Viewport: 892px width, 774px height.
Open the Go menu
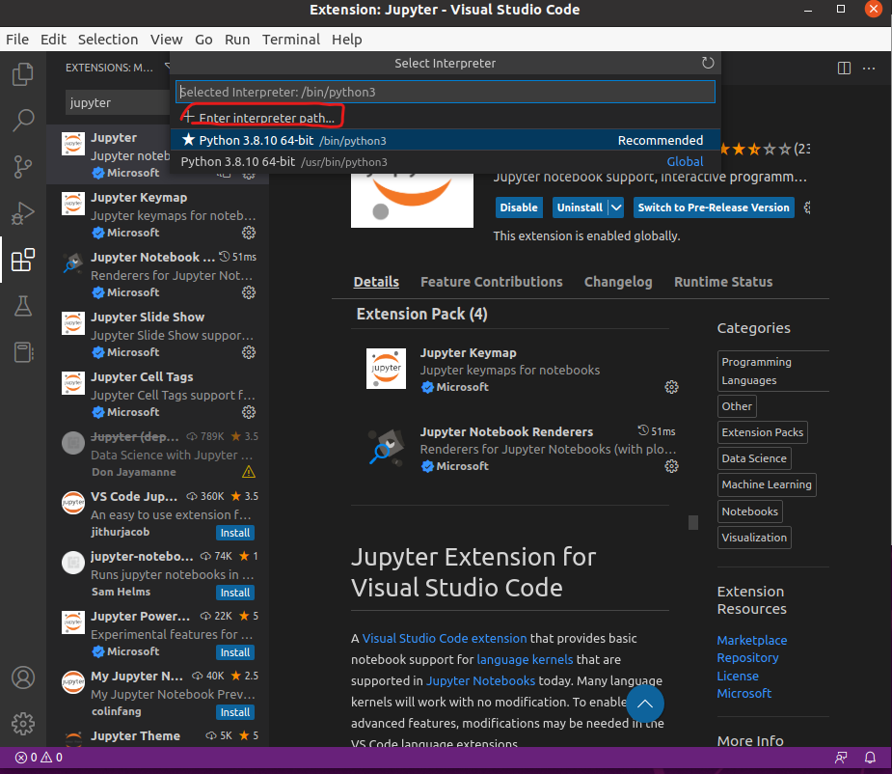pyautogui.click(x=203, y=40)
